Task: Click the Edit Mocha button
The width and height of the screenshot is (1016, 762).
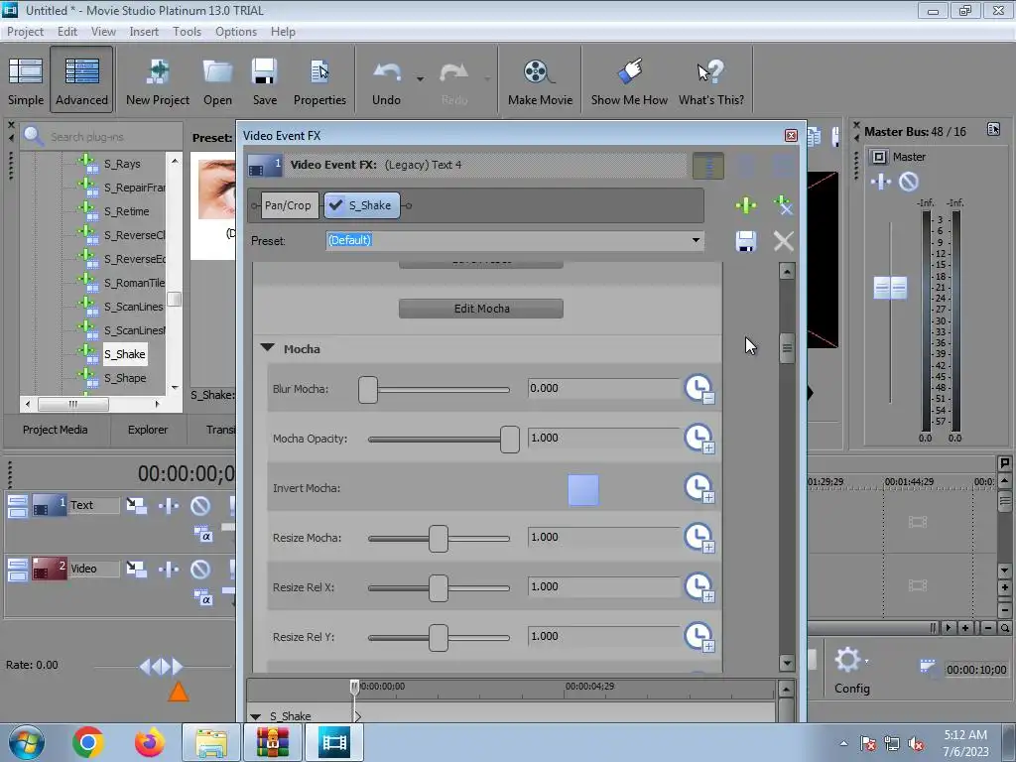Action: [481, 309]
